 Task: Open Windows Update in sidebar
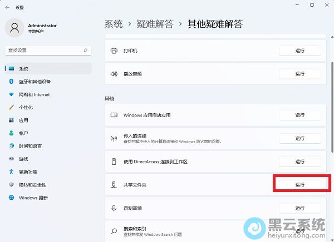pyautogui.click(x=33, y=198)
